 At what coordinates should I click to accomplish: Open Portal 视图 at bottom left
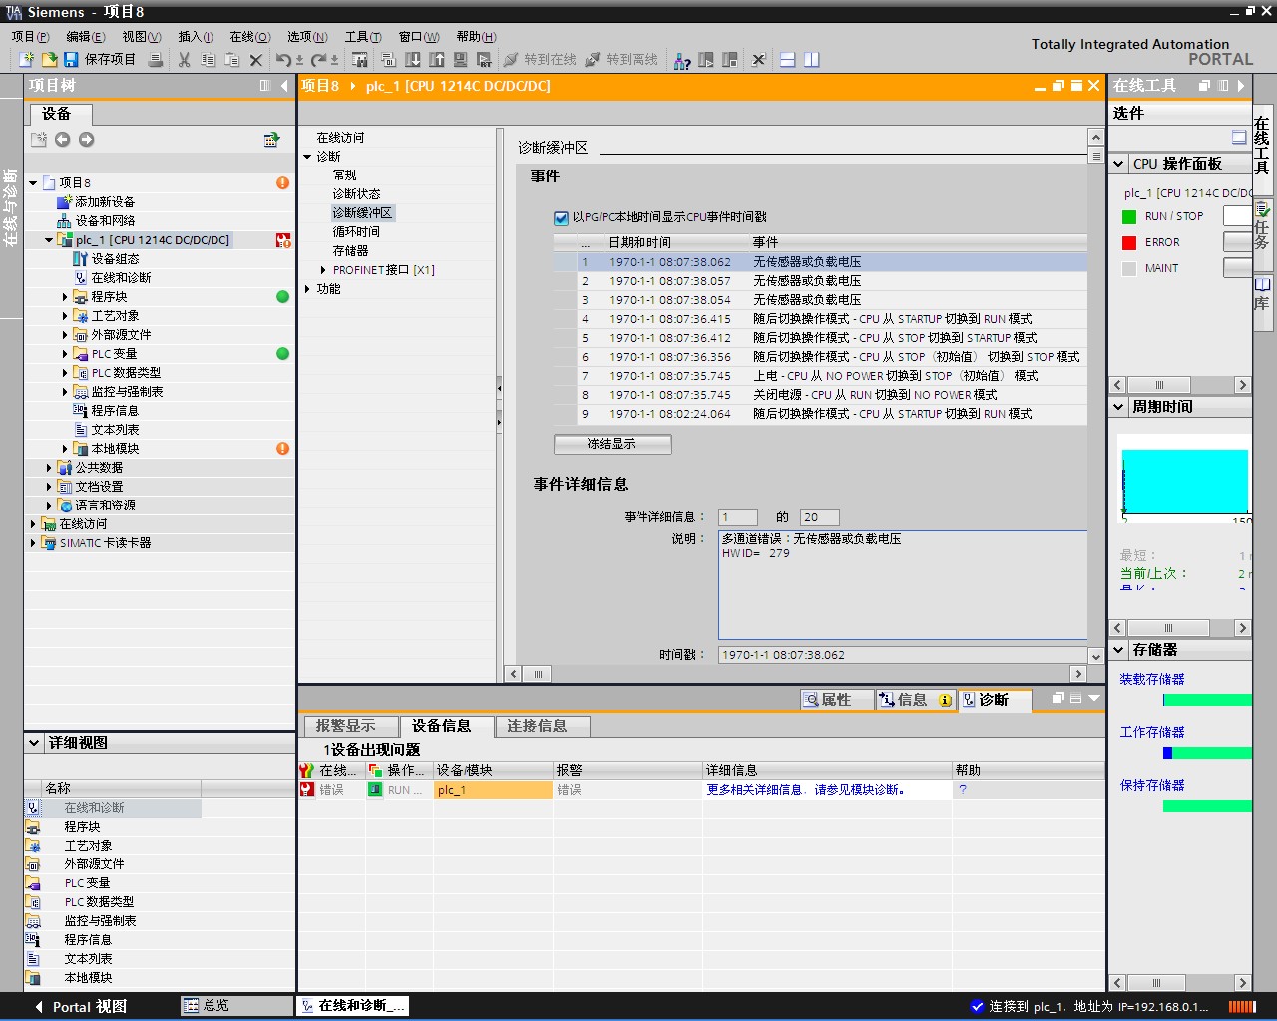tap(81, 1007)
